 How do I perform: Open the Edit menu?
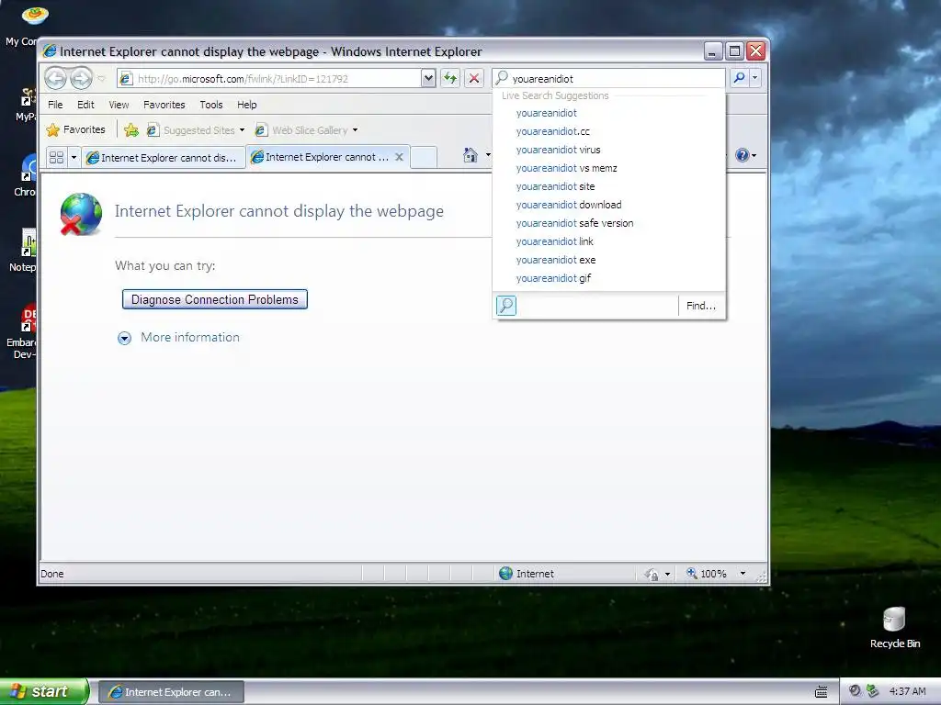[85, 105]
